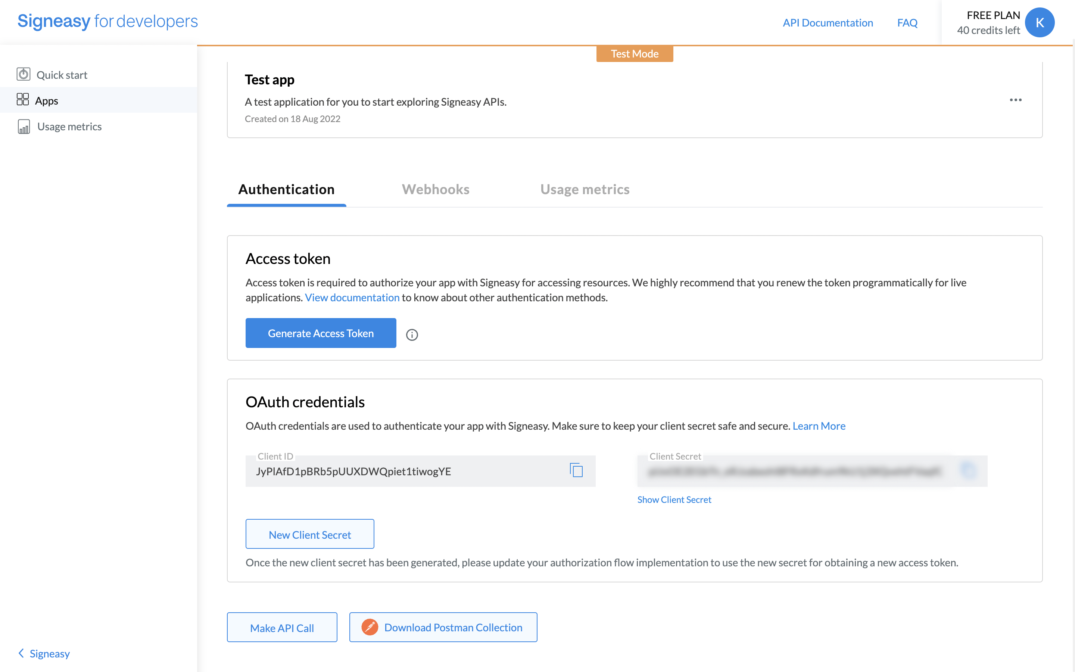The image size is (1075, 672).
Task: Click the Client ID text field
Action: 400,471
